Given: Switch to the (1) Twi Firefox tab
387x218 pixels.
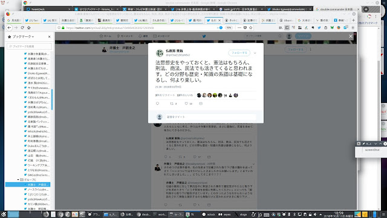Looking at the screenshot, I should [x=32, y=20].
